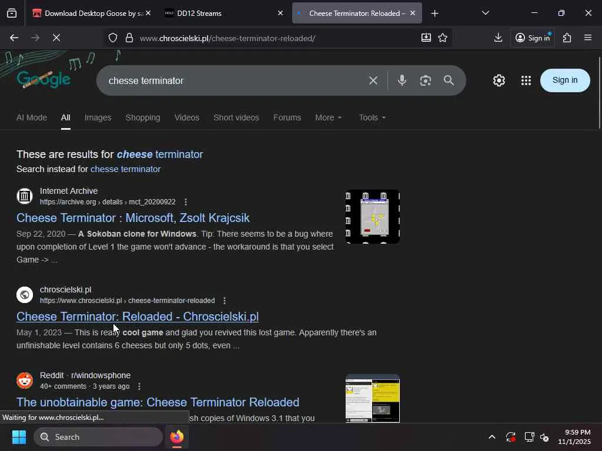The height and width of the screenshot is (451, 602).
Task: Open corrected 'cheese terminator' results link
Action: [x=160, y=154]
